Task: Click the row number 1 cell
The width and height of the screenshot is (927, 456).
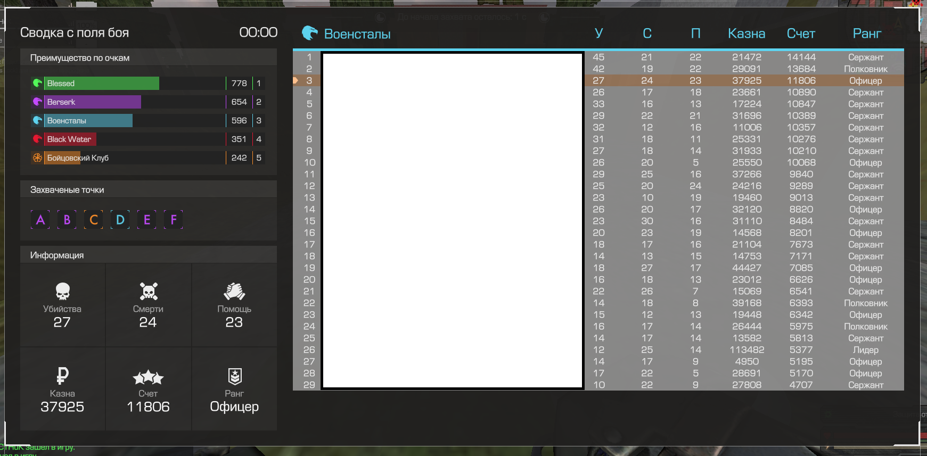Action: [x=309, y=57]
